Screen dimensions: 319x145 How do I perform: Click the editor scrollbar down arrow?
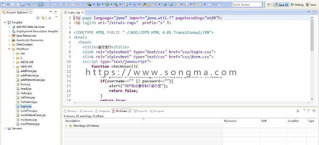312,99
